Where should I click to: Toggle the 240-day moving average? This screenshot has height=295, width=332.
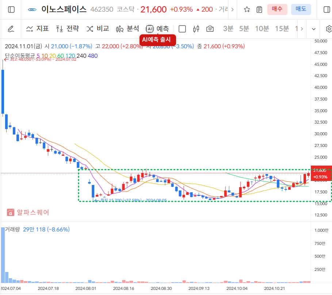(81, 56)
